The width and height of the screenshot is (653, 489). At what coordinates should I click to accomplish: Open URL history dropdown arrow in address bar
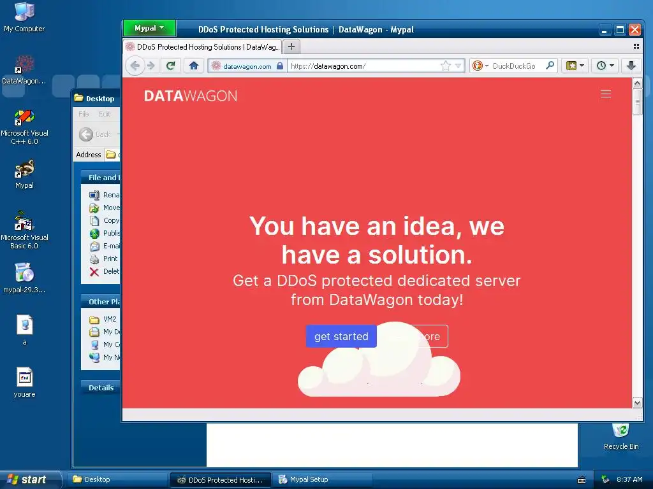point(458,66)
